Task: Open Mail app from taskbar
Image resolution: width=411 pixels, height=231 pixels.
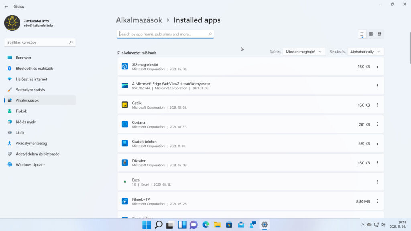Action: [x=241, y=225]
